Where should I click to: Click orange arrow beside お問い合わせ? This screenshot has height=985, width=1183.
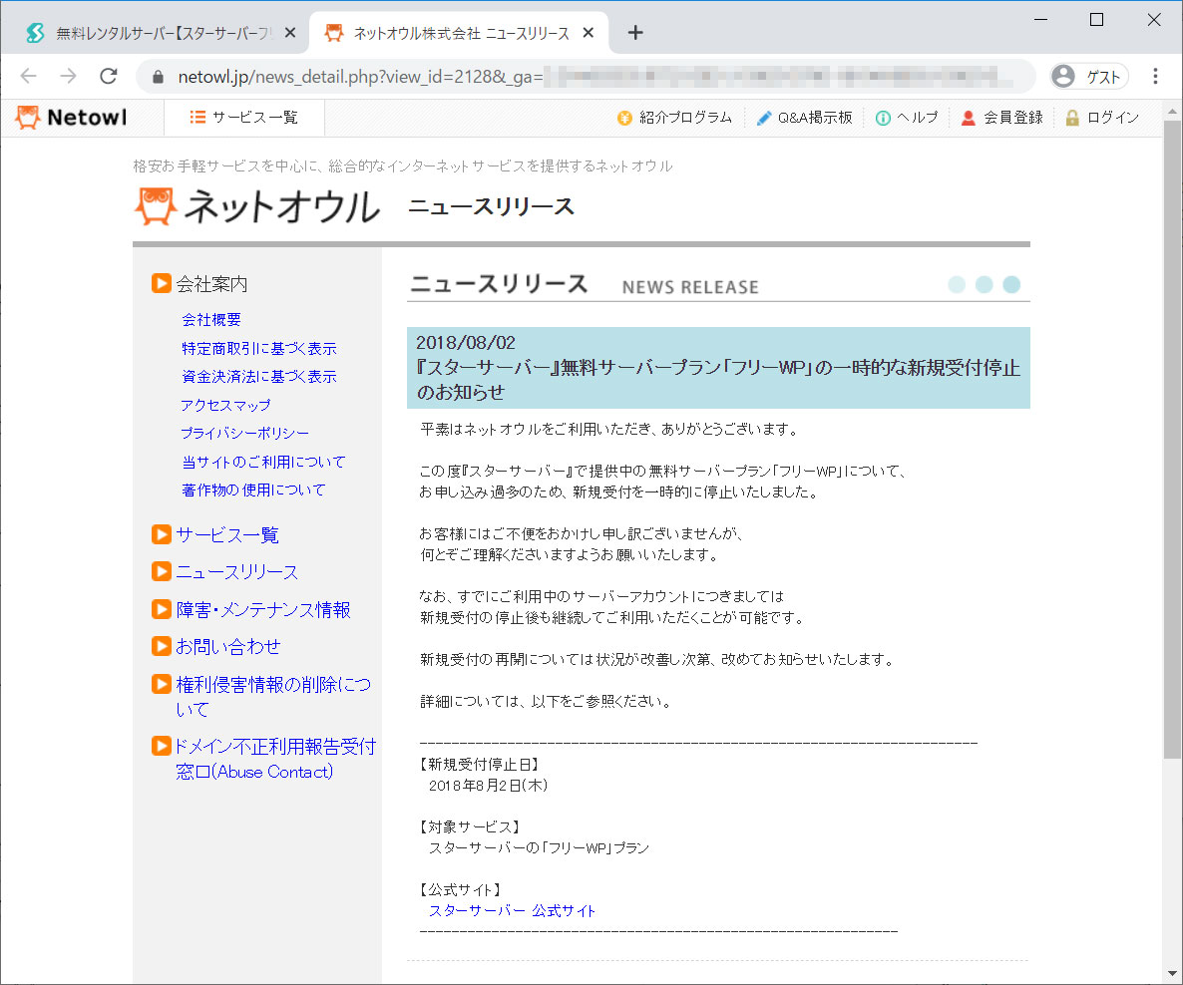(x=161, y=646)
